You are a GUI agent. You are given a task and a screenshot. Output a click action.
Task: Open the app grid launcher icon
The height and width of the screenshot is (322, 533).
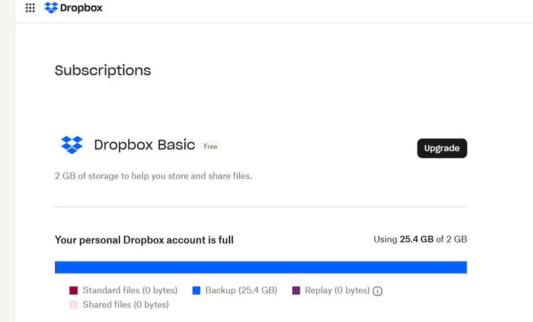30,8
